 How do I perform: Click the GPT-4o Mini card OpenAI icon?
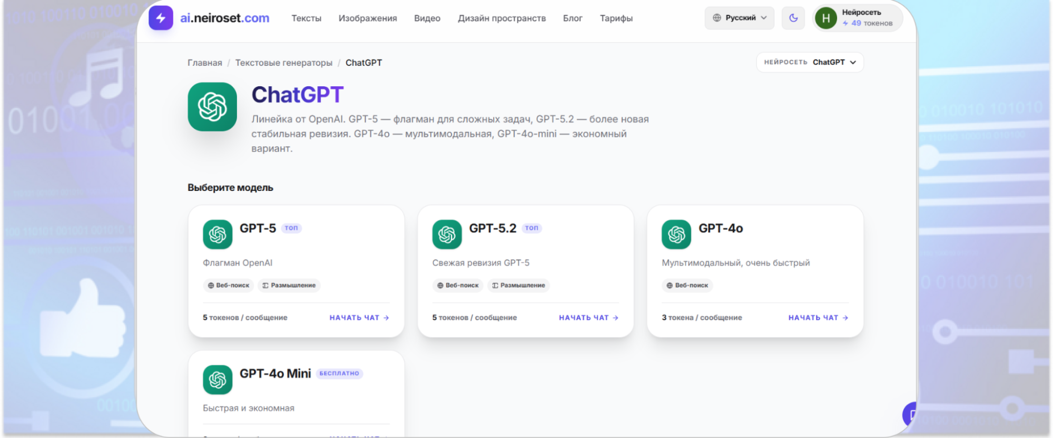(218, 380)
